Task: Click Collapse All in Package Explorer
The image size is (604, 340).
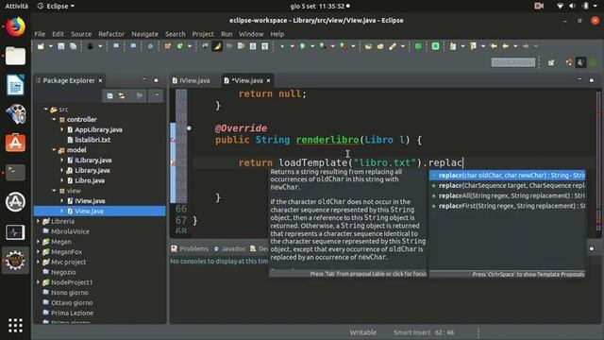Action: point(109,95)
